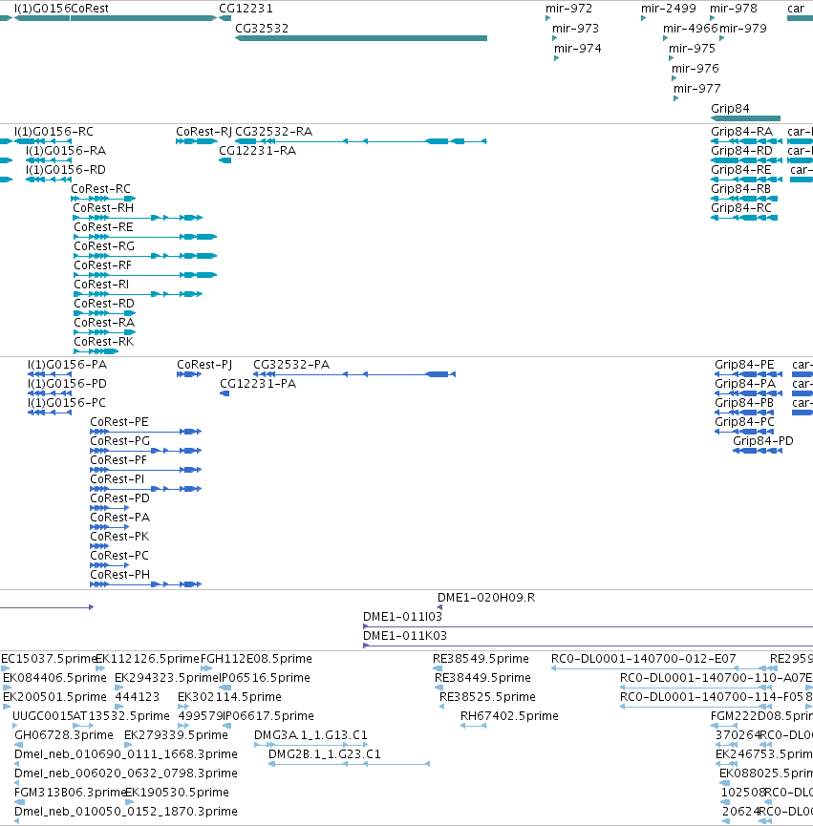Select the Grip84-PD protein label
Image resolution: width=813 pixels, height=826 pixels.
click(x=763, y=441)
